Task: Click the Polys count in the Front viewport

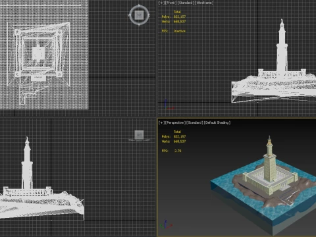Action: point(180,16)
